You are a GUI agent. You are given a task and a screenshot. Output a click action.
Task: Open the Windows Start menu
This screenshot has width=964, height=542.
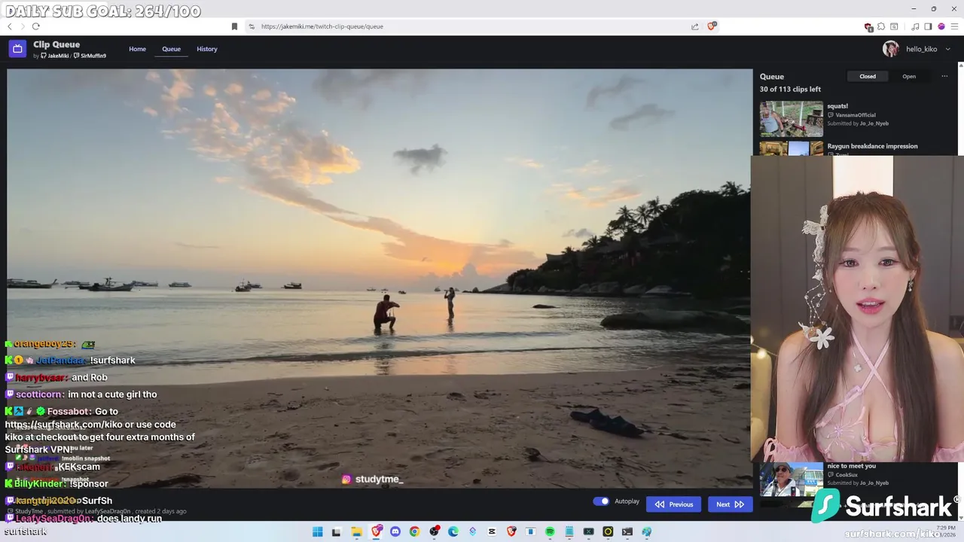(x=318, y=531)
